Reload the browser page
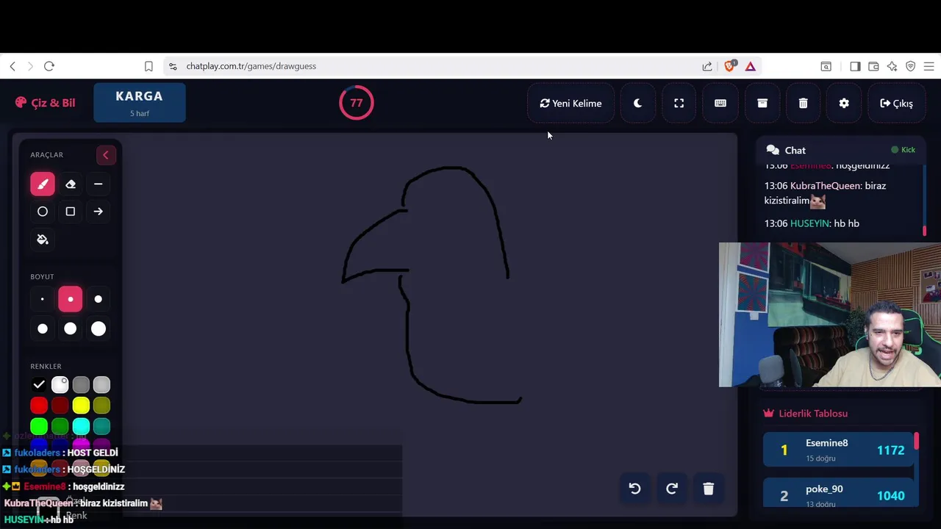 [49, 66]
